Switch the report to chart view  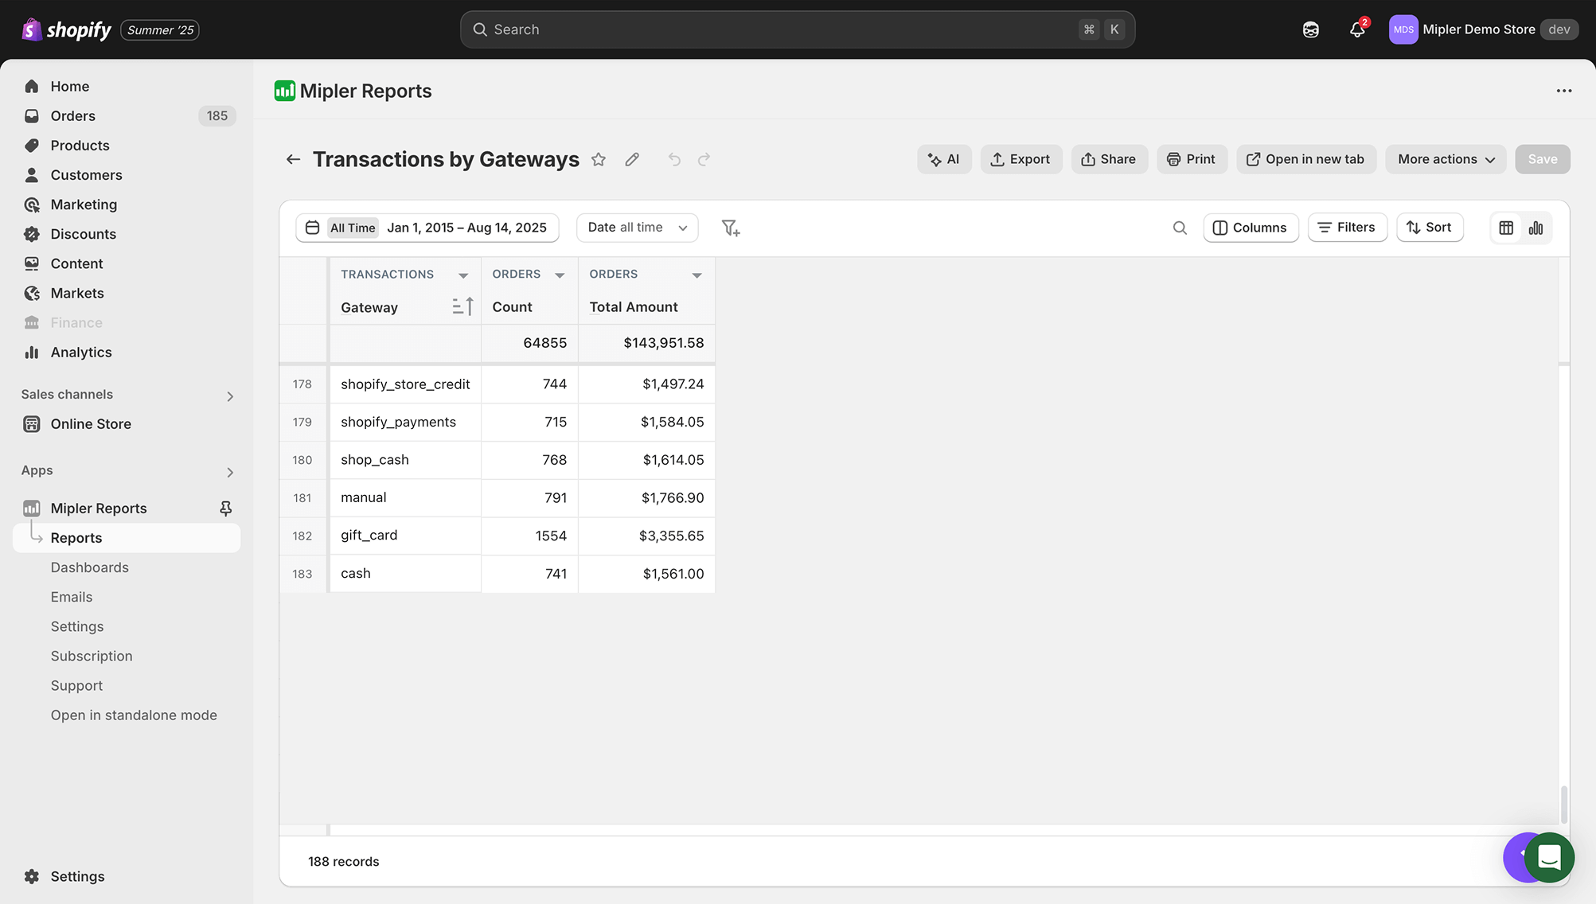coord(1536,228)
